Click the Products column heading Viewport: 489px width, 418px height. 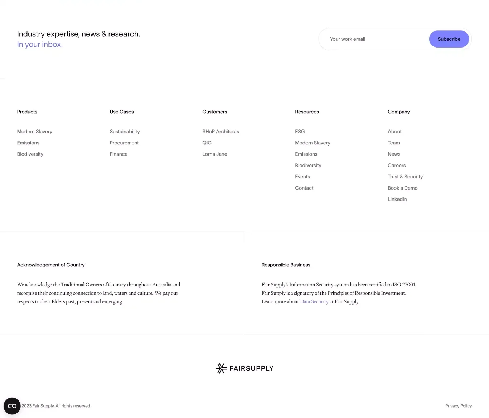pos(27,112)
